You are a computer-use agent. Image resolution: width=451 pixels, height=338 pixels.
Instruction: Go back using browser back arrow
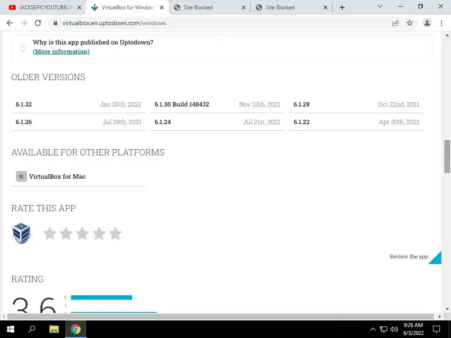click(x=10, y=23)
